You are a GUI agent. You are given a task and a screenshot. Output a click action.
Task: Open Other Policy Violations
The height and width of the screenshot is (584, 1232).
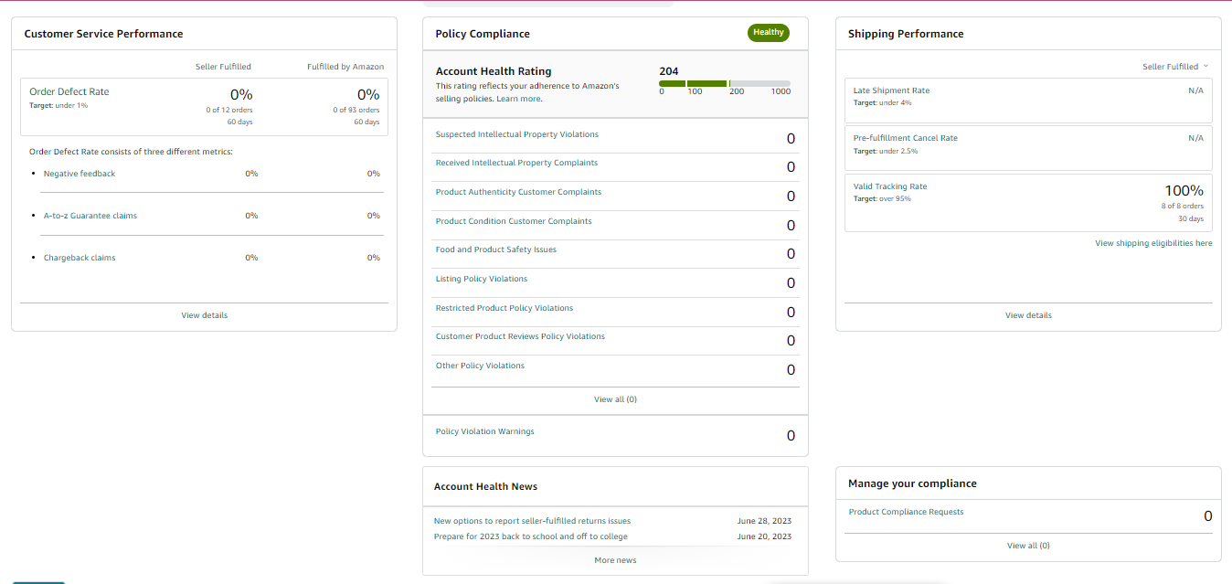tap(480, 366)
